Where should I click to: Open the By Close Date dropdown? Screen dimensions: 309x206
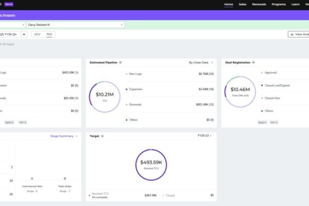(201, 62)
